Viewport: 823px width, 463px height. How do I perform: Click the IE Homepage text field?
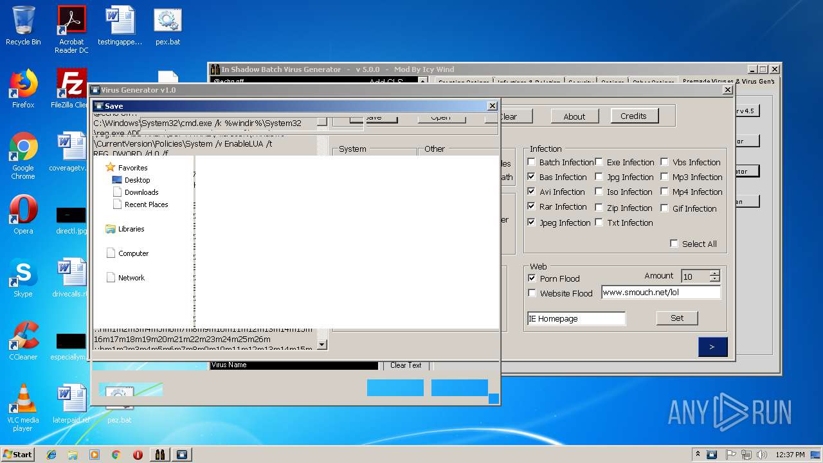(576, 318)
